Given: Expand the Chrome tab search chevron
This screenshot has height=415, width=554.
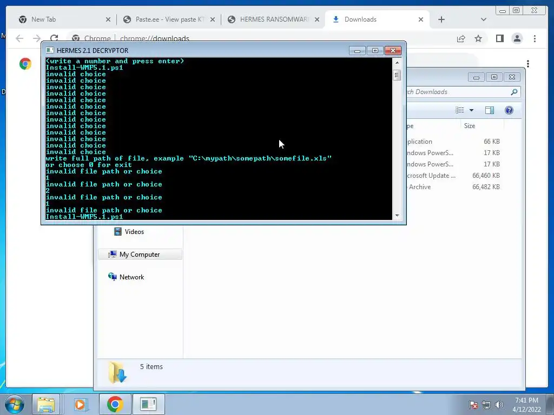Looking at the screenshot, I should [484, 19].
